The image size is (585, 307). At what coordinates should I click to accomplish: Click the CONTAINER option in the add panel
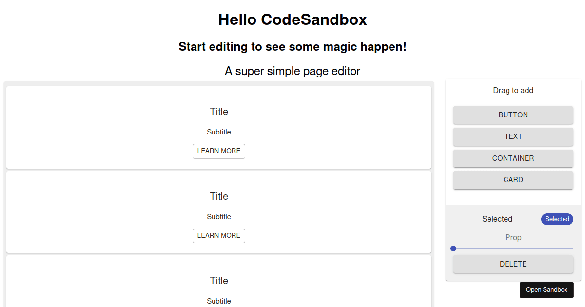point(513,158)
